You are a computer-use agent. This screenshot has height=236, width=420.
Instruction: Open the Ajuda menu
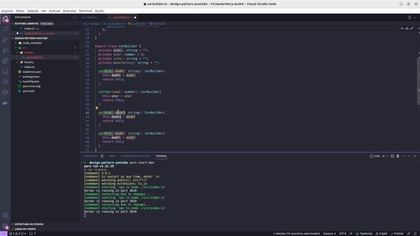click(99, 11)
